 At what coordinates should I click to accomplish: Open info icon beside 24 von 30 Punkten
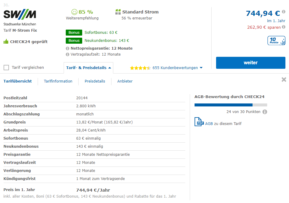tap(265, 112)
